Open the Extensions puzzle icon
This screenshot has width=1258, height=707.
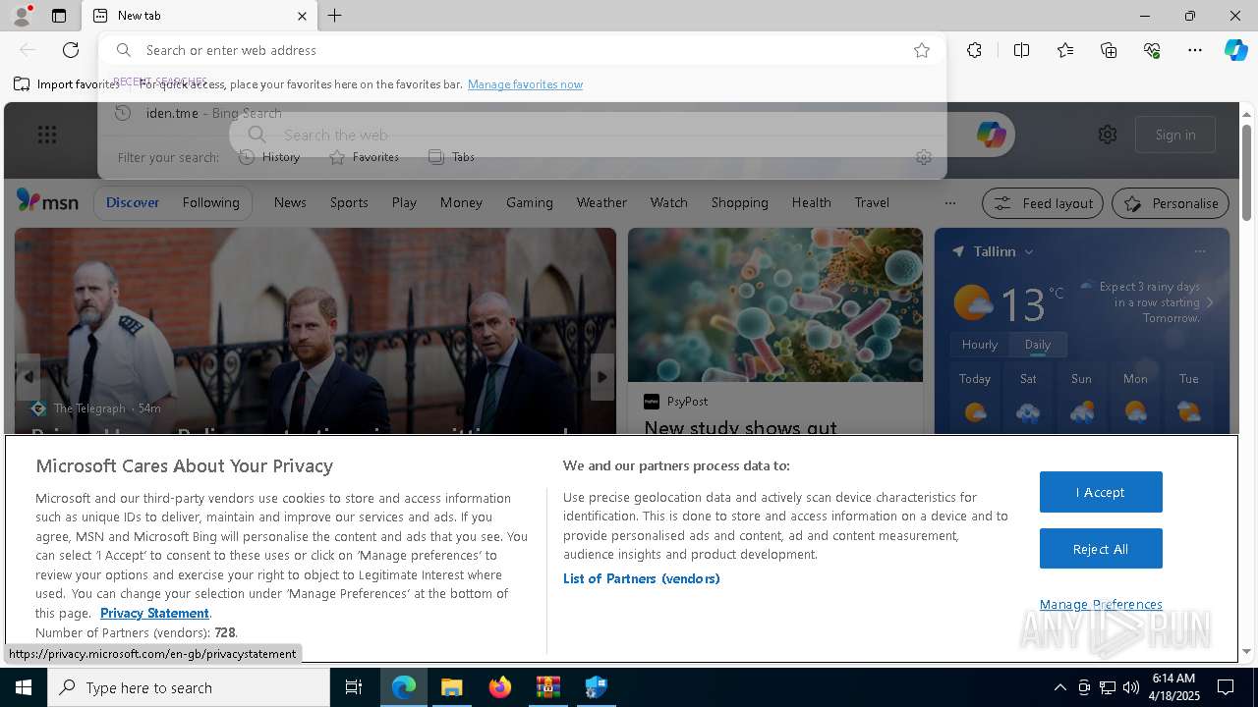click(974, 50)
